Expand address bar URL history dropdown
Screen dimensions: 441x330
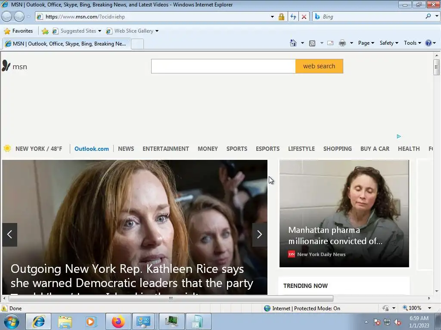272,17
